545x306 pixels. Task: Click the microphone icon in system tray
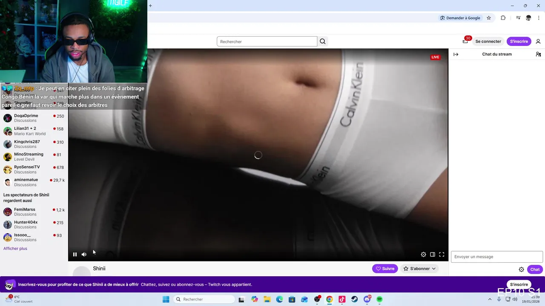[499, 299]
